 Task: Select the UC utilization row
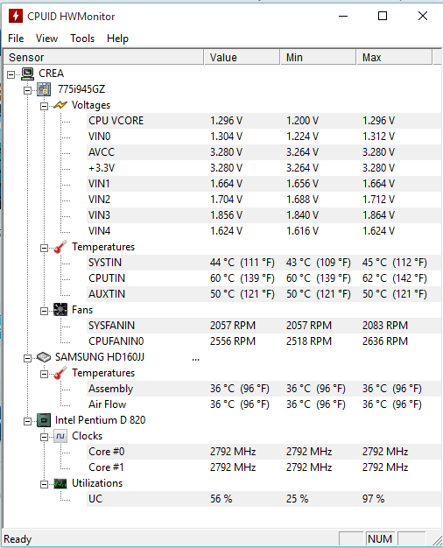[x=264, y=499]
